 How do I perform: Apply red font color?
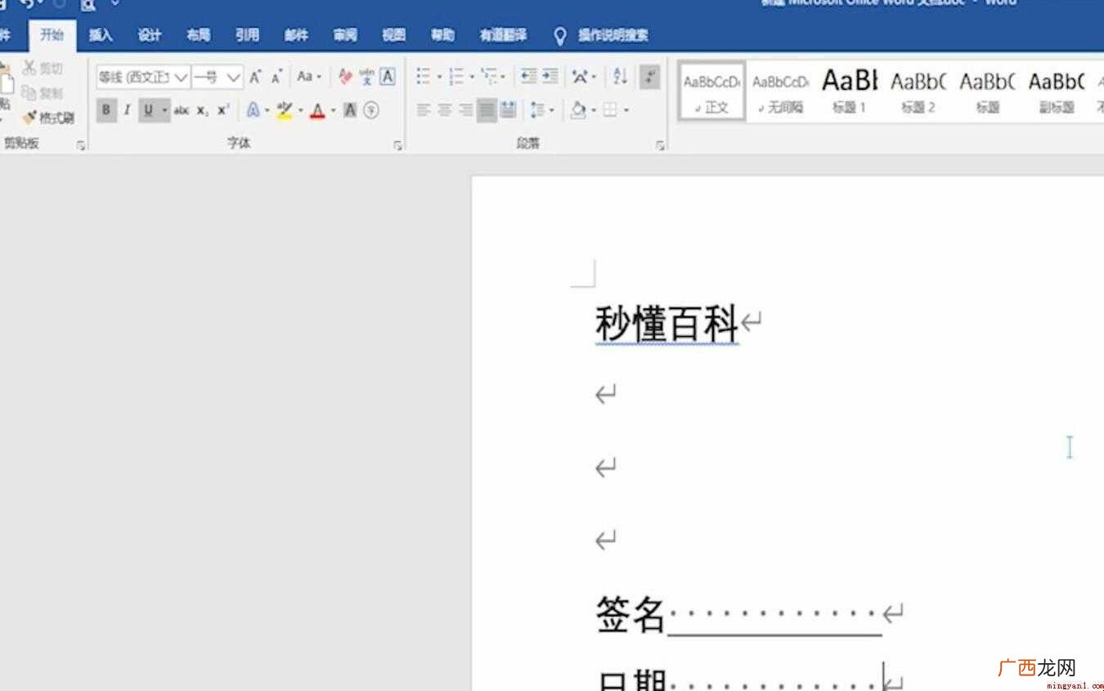coord(317,110)
